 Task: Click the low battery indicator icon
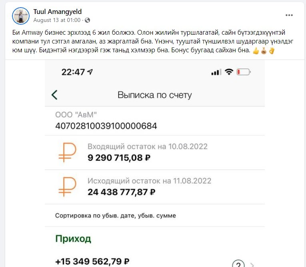click(244, 72)
